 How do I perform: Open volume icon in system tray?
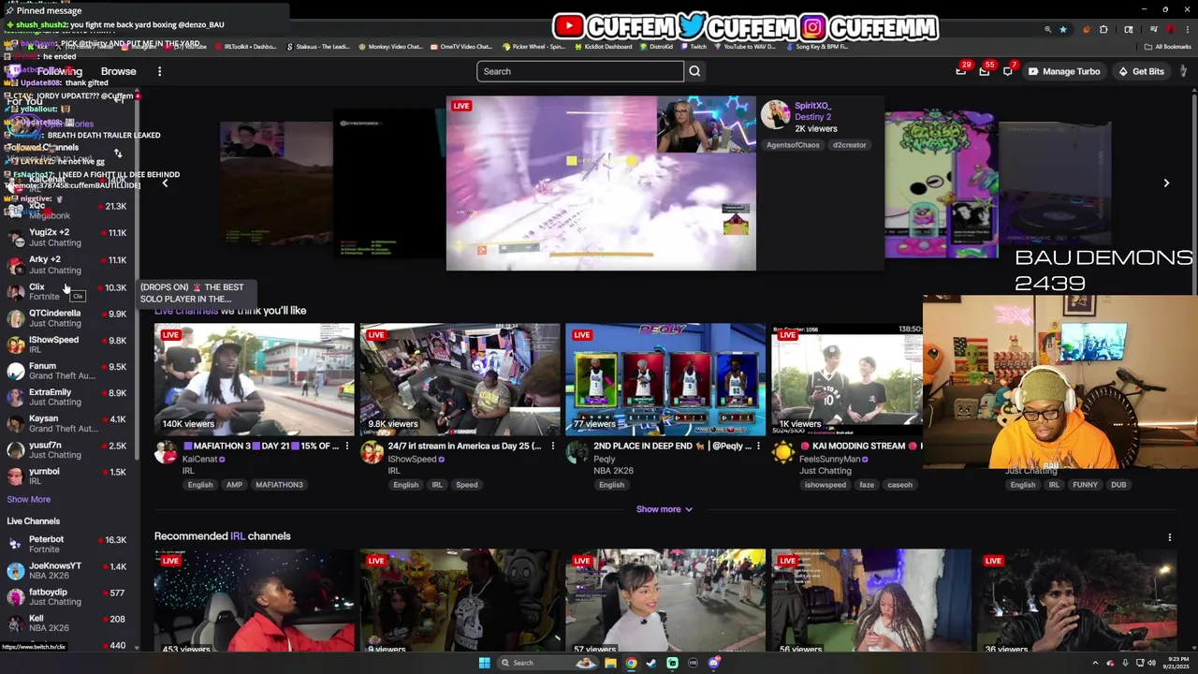tap(1151, 663)
